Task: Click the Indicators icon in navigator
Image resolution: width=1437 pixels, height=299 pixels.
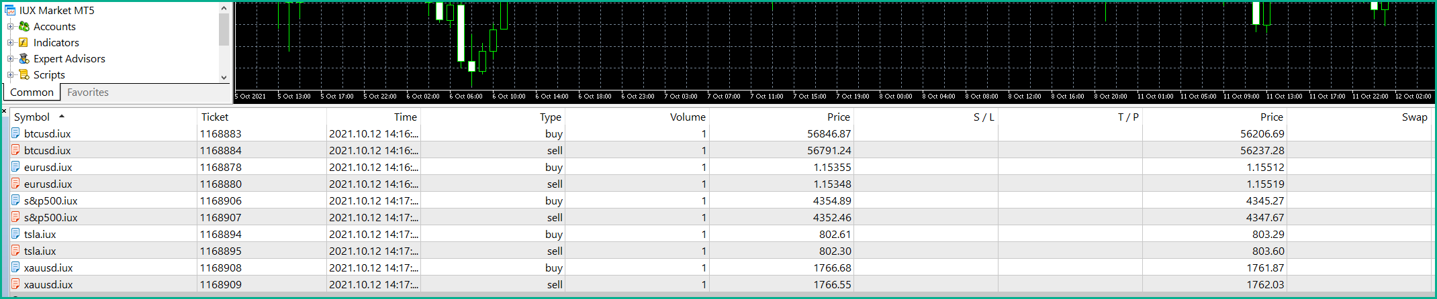Action: coord(24,42)
